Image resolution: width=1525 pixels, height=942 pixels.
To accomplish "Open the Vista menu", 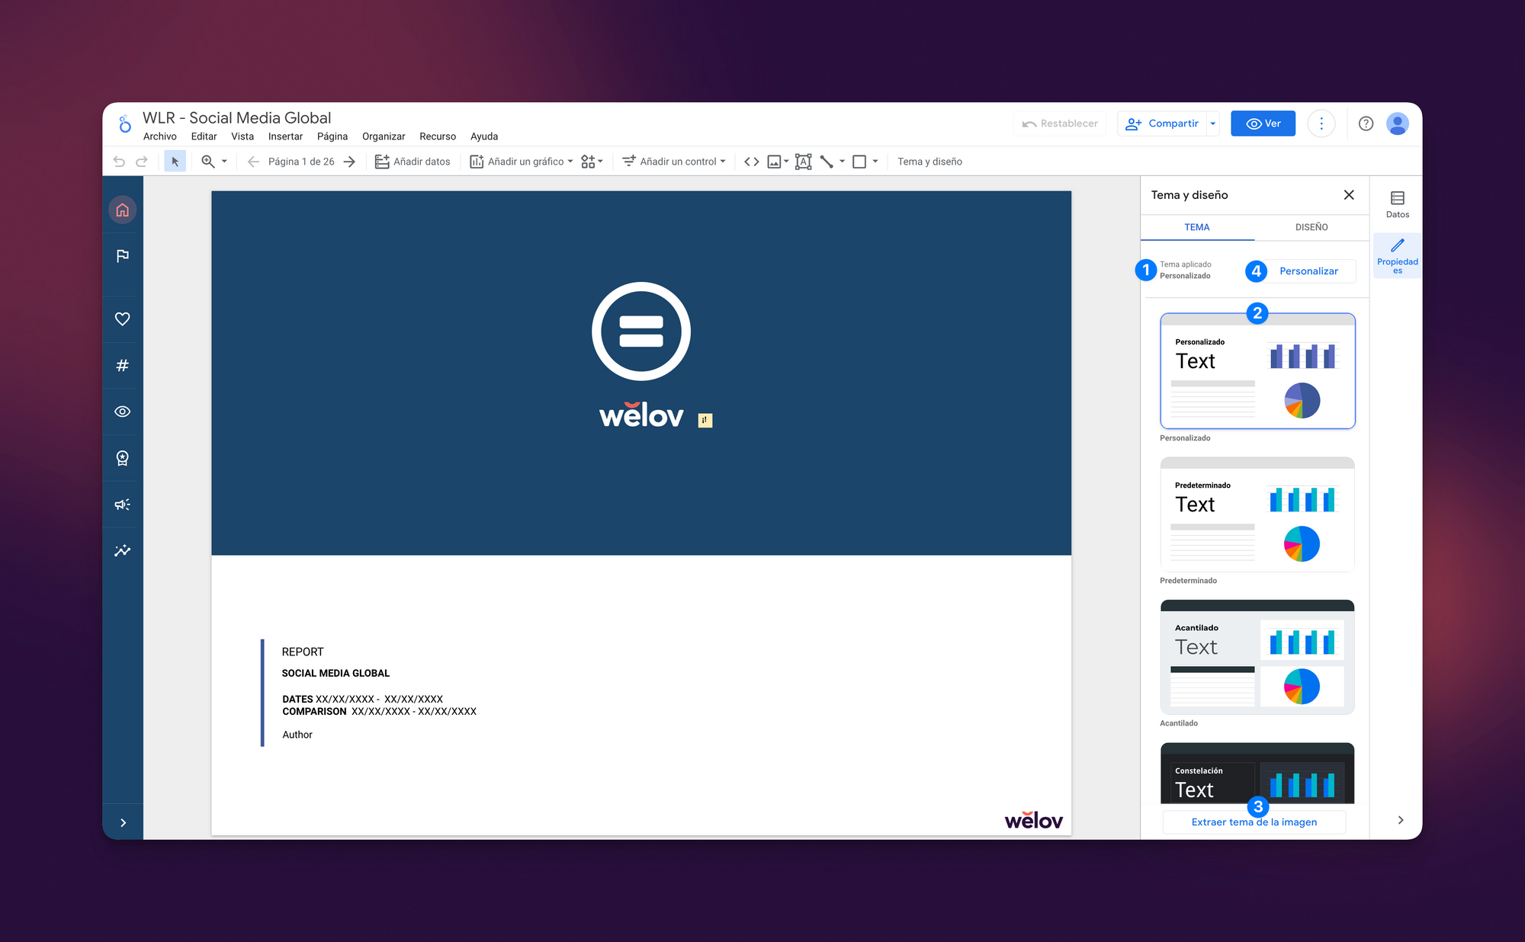I will click(242, 136).
